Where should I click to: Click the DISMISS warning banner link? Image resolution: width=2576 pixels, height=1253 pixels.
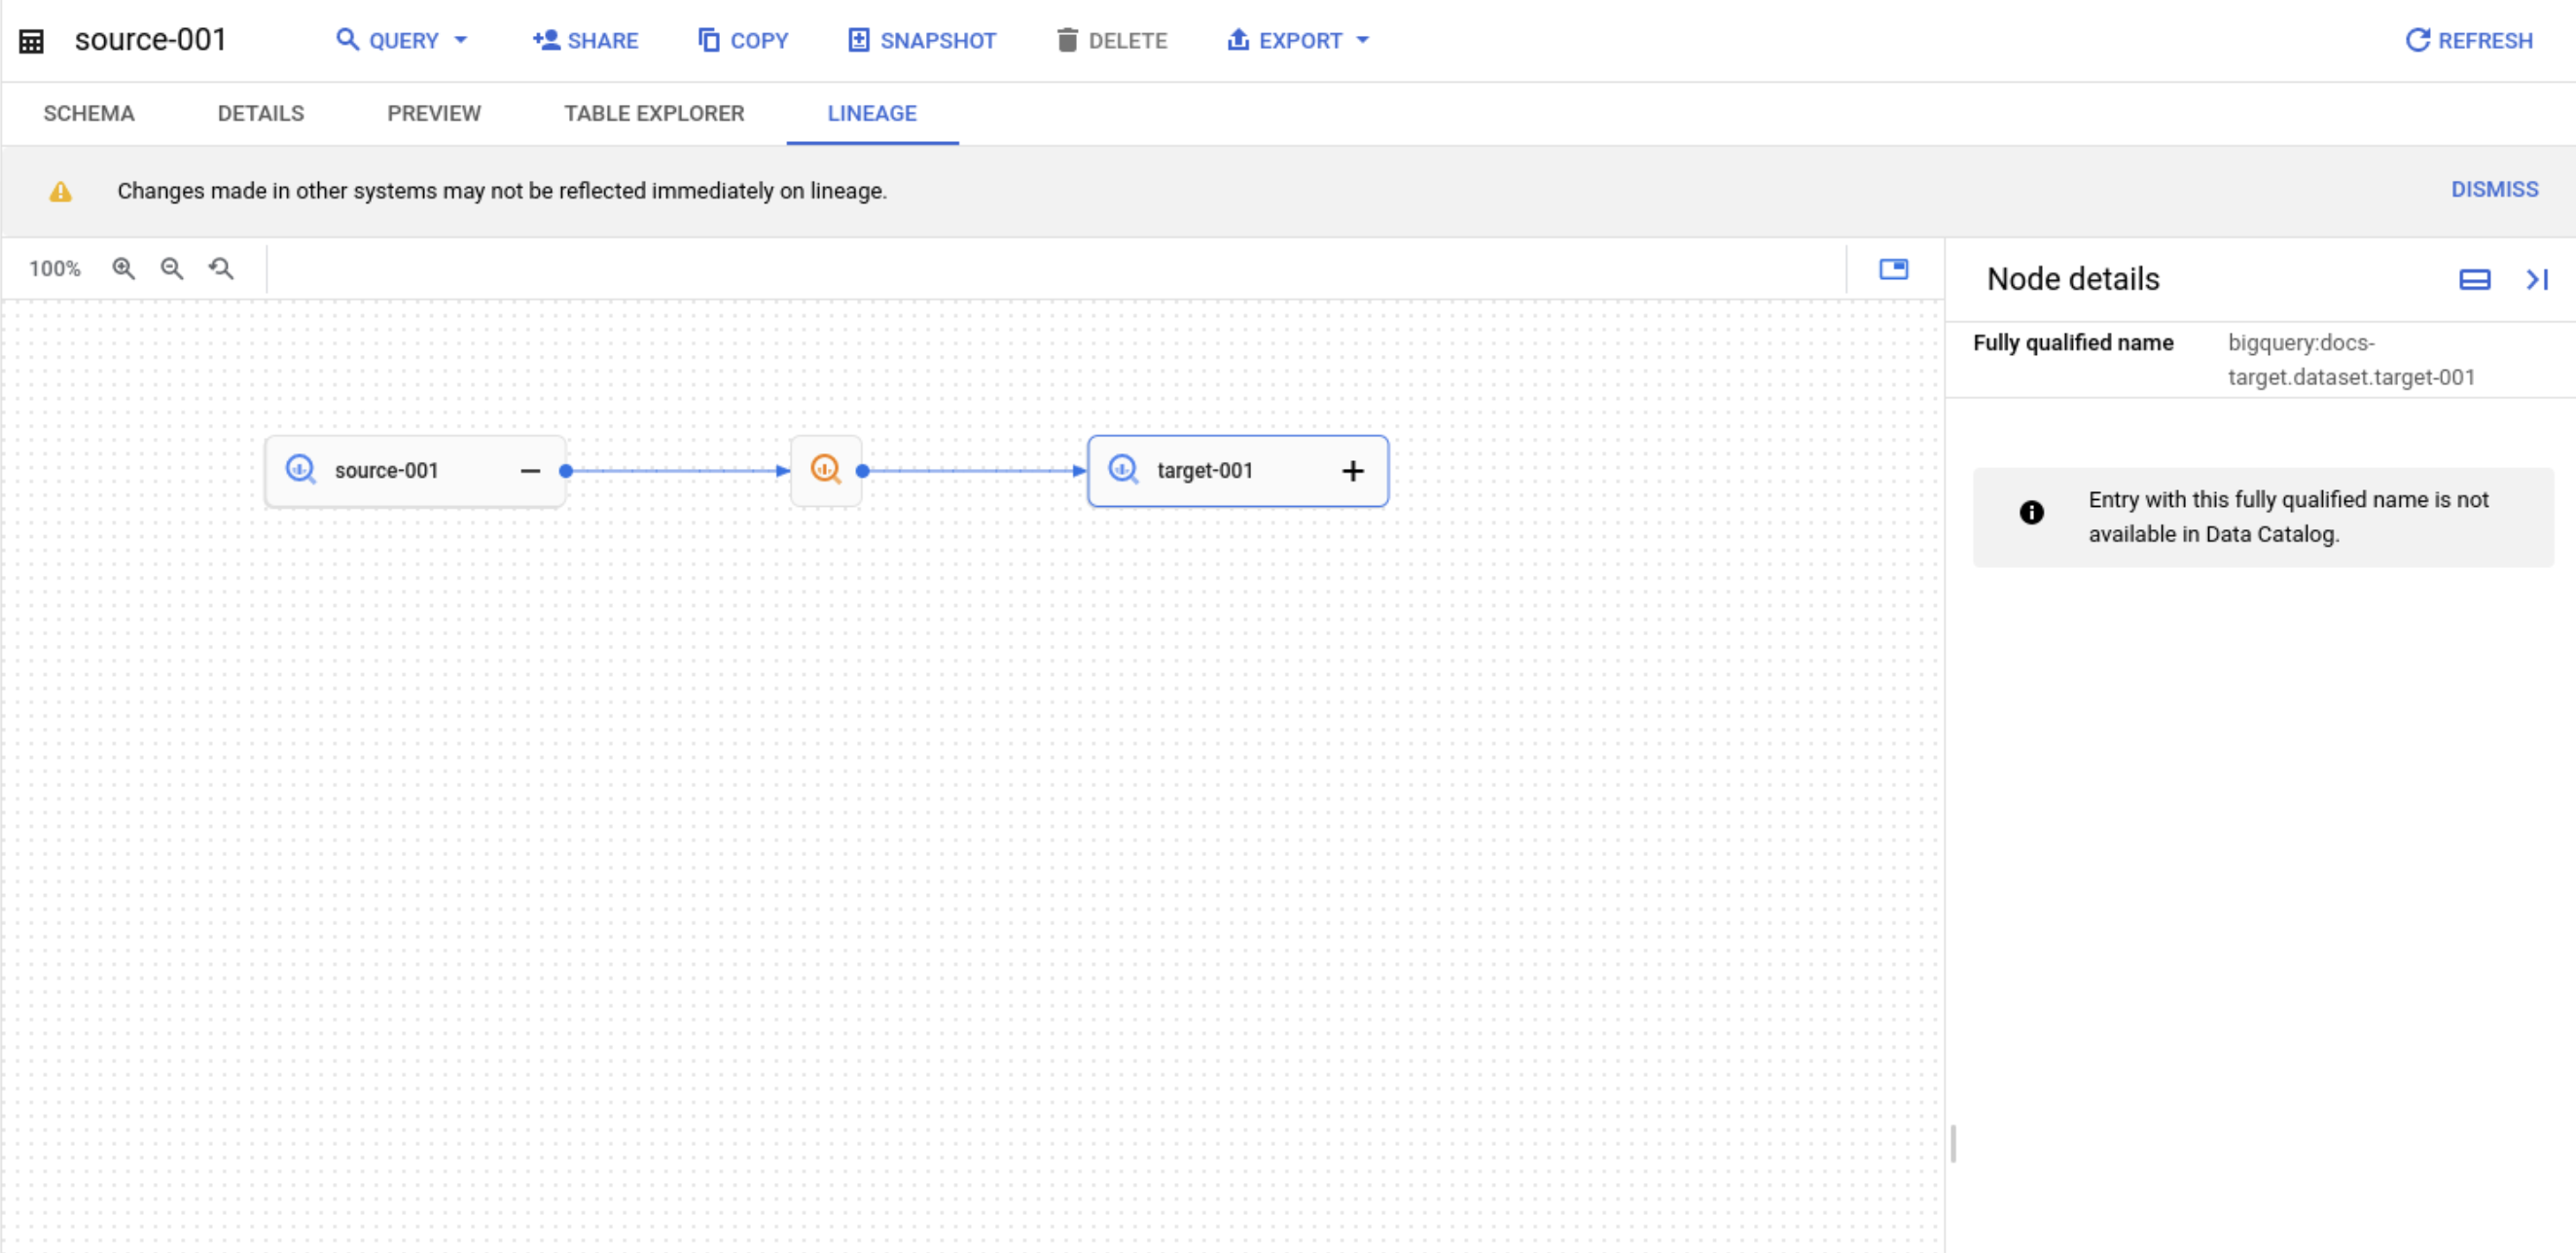pyautogui.click(x=2497, y=187)
